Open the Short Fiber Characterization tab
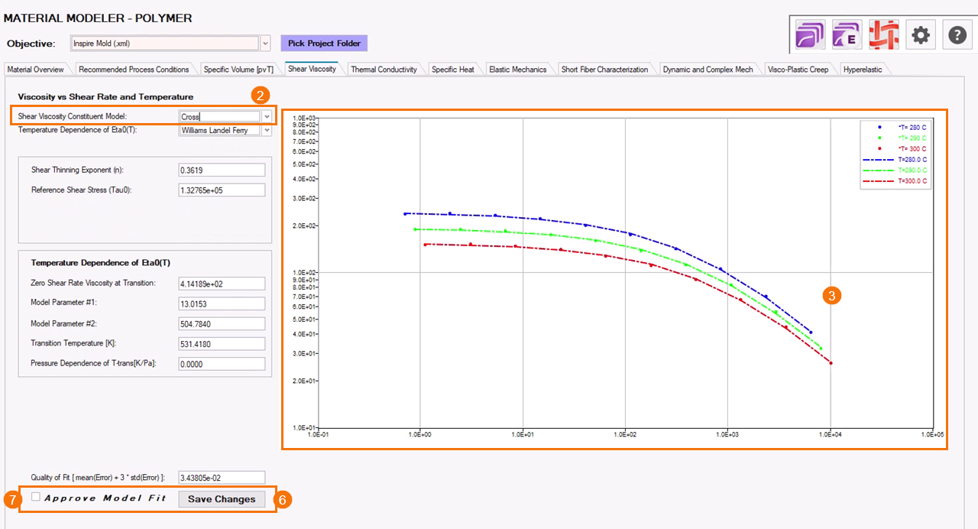 coord(604,70)
